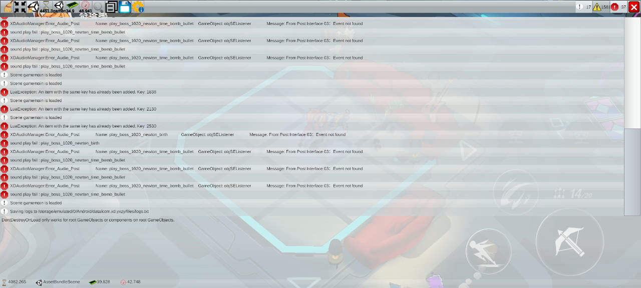
Task: Toggle info log filter showing 17
Action: (x=583, y=7)
